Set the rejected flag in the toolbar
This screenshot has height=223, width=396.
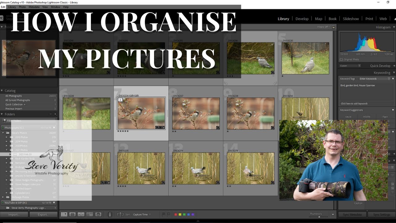coord(169,214)
